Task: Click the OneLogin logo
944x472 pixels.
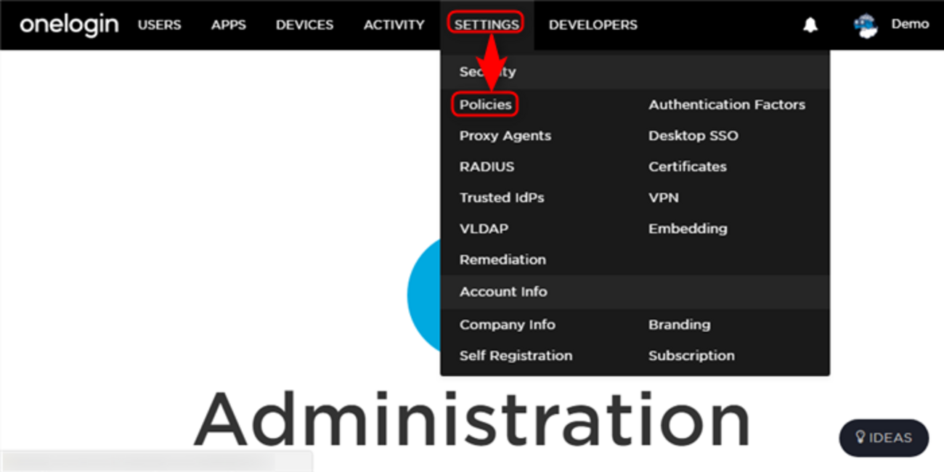Action: 69,25
